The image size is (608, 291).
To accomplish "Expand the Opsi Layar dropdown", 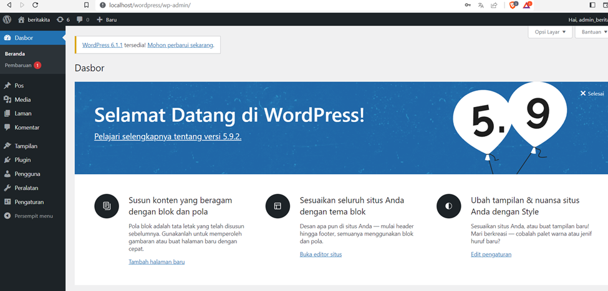I will coord(550,32).
